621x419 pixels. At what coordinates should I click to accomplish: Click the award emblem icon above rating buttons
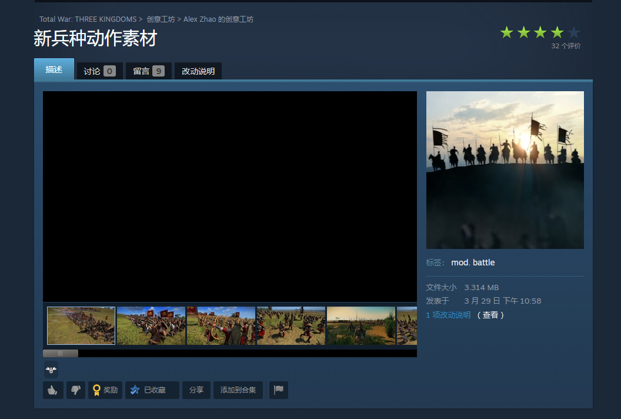coord(51,370)
